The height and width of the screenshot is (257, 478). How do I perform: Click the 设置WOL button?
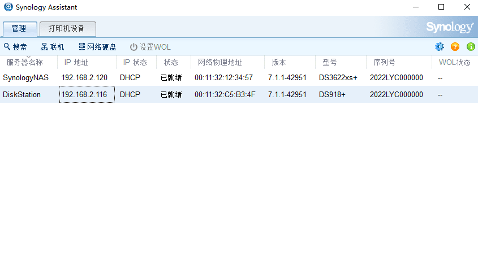(x=150, y=47)
